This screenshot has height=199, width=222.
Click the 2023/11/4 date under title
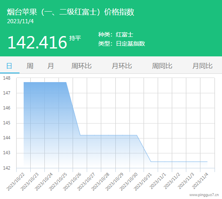pos(20,22)
